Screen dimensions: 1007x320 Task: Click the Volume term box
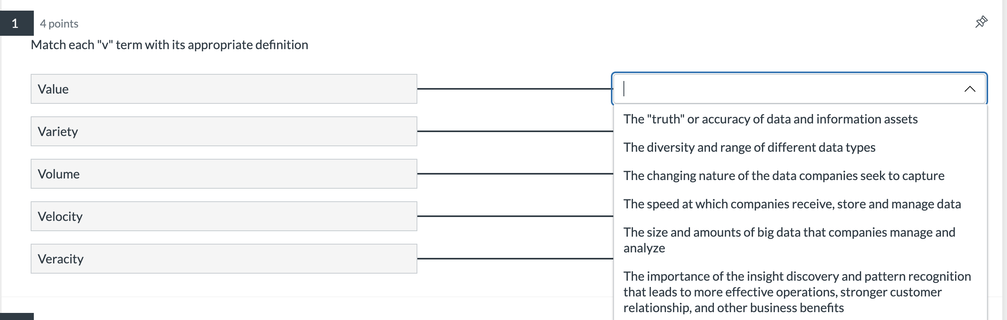click(x=223, y=174)
